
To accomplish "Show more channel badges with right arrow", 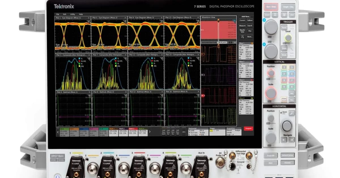I will pos(150,131).
